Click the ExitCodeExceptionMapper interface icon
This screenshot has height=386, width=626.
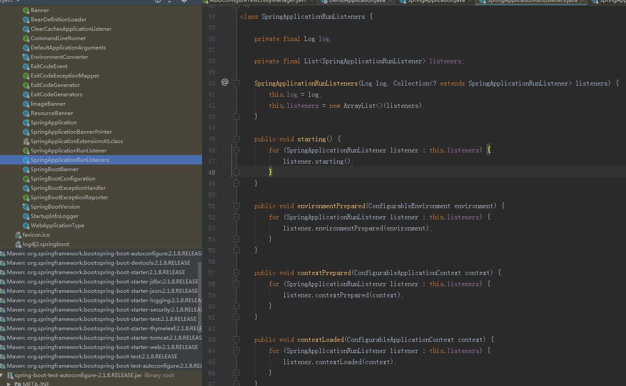(26, 76)
